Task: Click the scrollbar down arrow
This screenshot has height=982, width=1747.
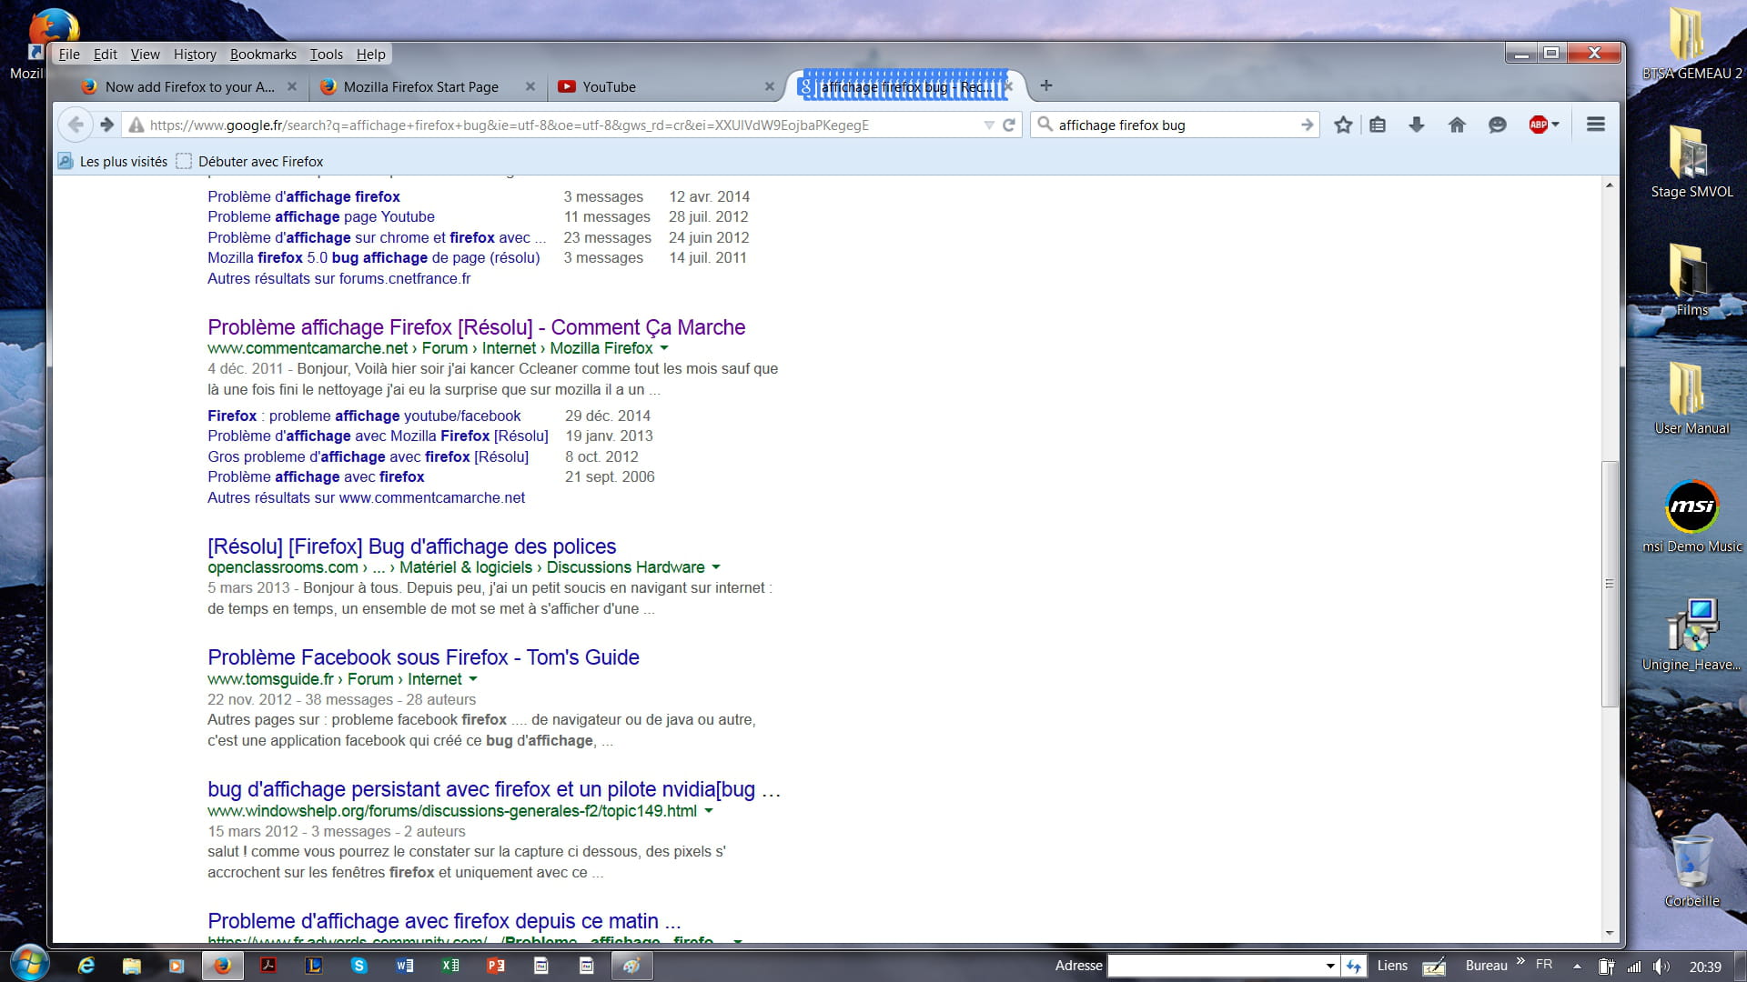Action: pyautogui.click(x=1609, y=933)
